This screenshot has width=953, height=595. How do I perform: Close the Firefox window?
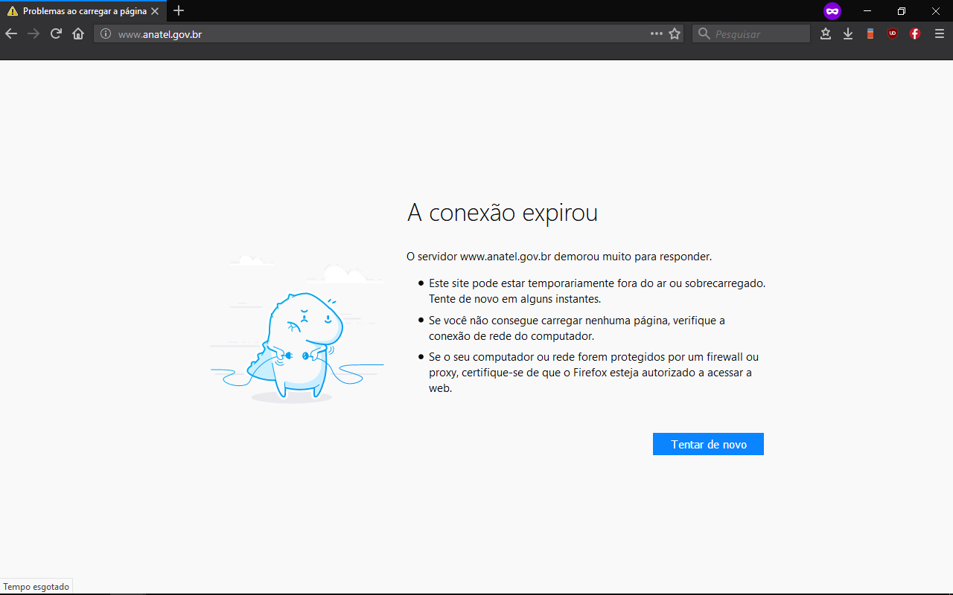tap(936, 11)
